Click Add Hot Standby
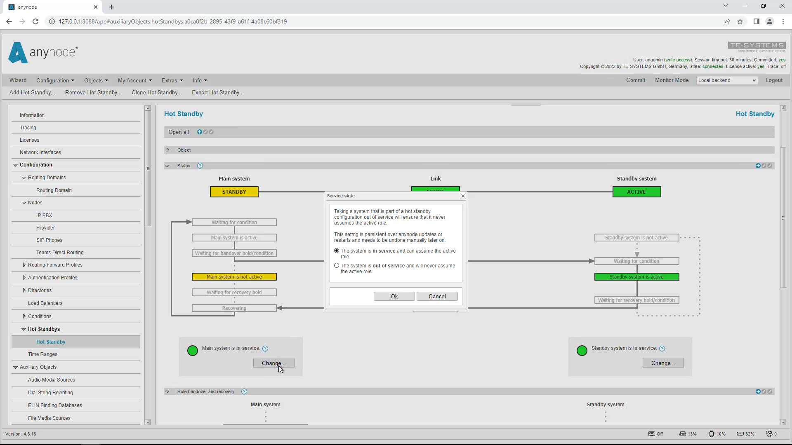The image size is (792, 445). tap(32, 92)
